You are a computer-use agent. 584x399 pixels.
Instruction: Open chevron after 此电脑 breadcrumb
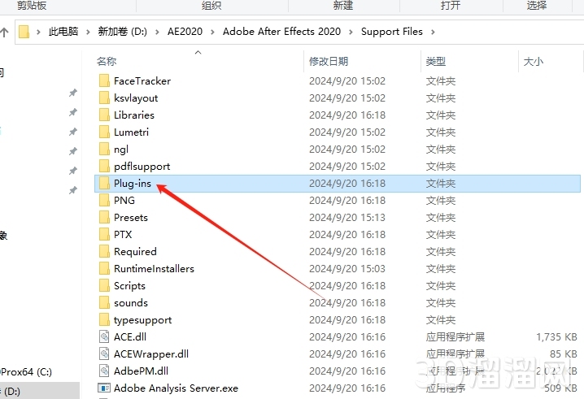point(88,32)
